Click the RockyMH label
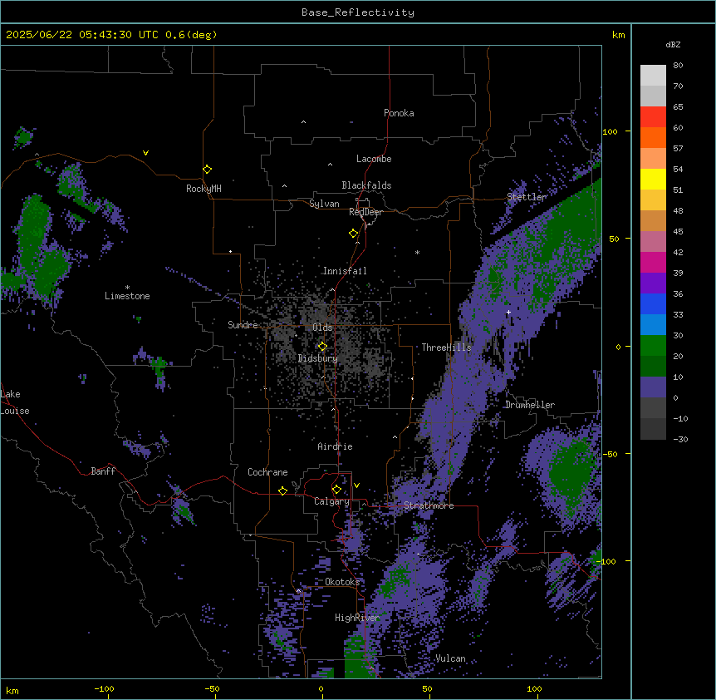 204,188
